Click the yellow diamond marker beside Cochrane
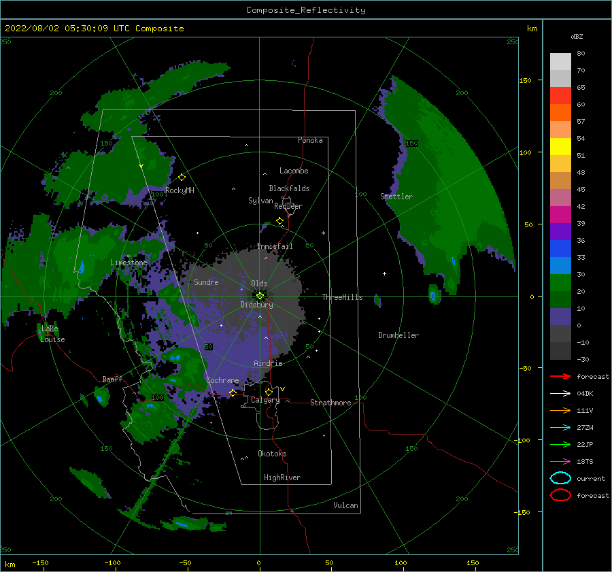Image resolution: width=612 pixels, height=572 pixels. coord(233,392)
